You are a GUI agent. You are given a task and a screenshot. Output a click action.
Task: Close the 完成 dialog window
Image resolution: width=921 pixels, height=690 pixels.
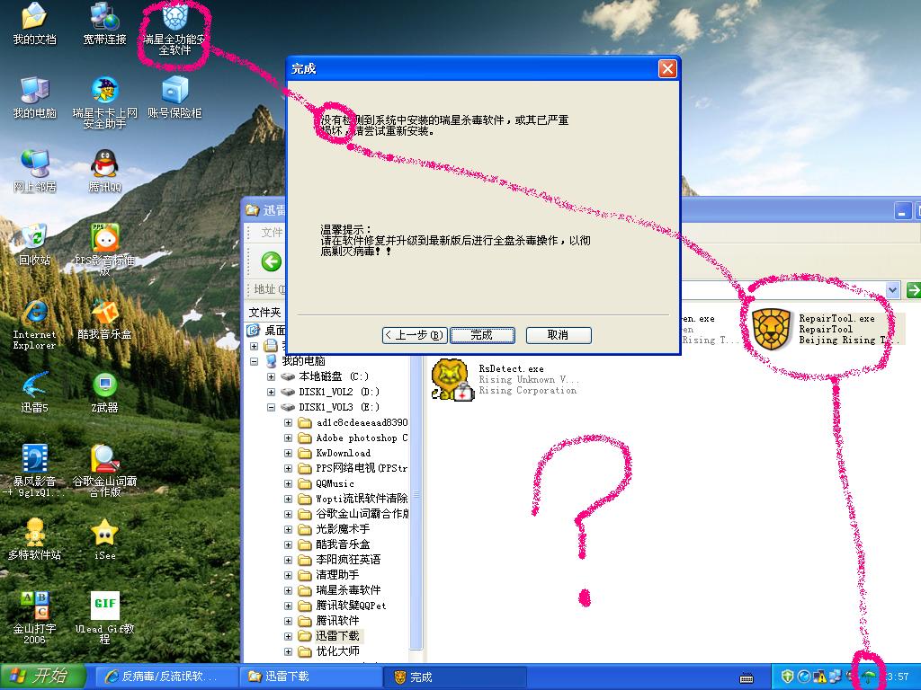(667, 68)
